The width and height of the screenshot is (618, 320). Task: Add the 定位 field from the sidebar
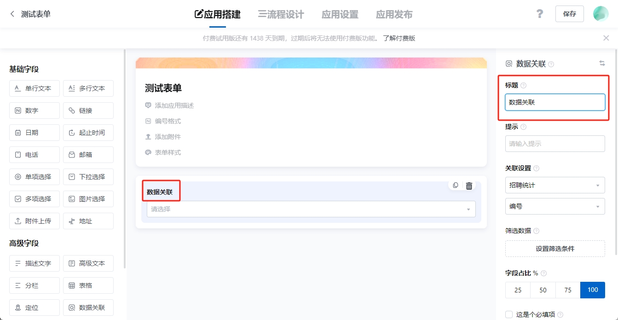[x=35, y=308]
